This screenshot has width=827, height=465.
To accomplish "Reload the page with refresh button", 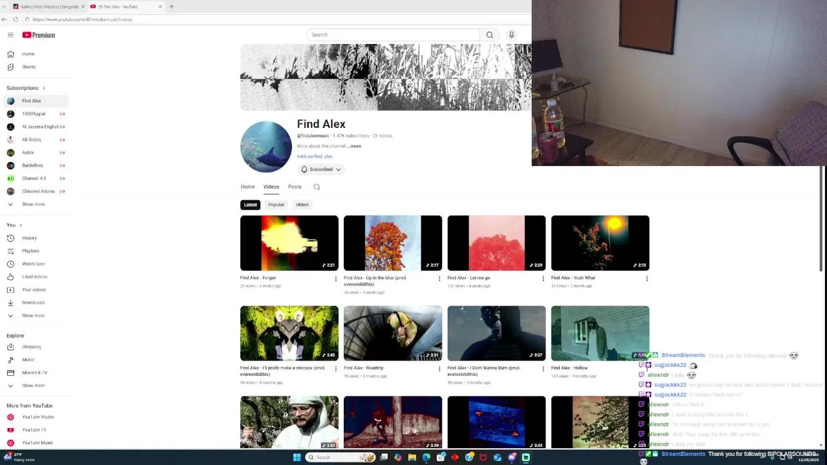I will click(x=16, y=19).
